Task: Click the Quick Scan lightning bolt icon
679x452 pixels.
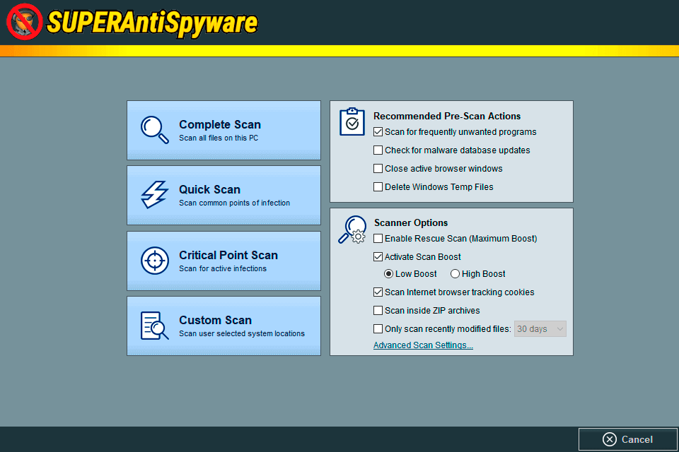Action: tap(155, 195)
